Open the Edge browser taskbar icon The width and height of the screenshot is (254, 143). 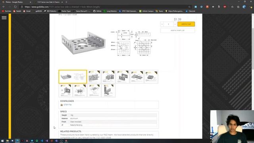(x=17, y=141)
